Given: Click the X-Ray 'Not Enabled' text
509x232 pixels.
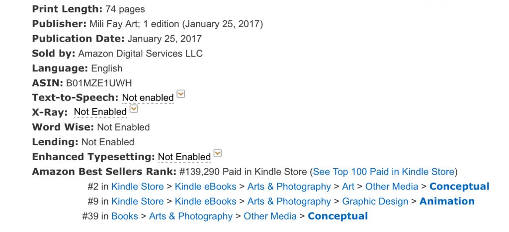Looking at the screenshot, I should click(100, 112).
